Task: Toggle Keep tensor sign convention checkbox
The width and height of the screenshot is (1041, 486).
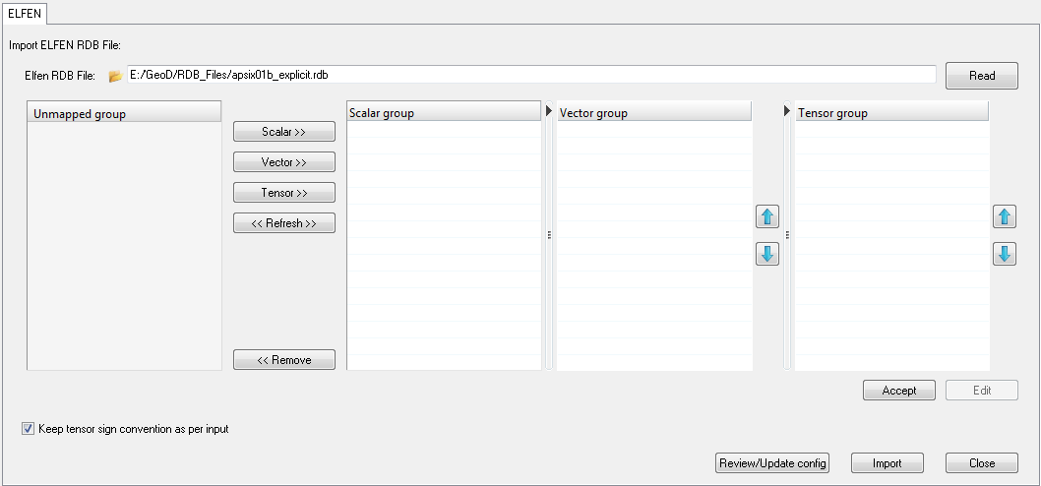Action: pyautogui.click(x=28, y=429)
